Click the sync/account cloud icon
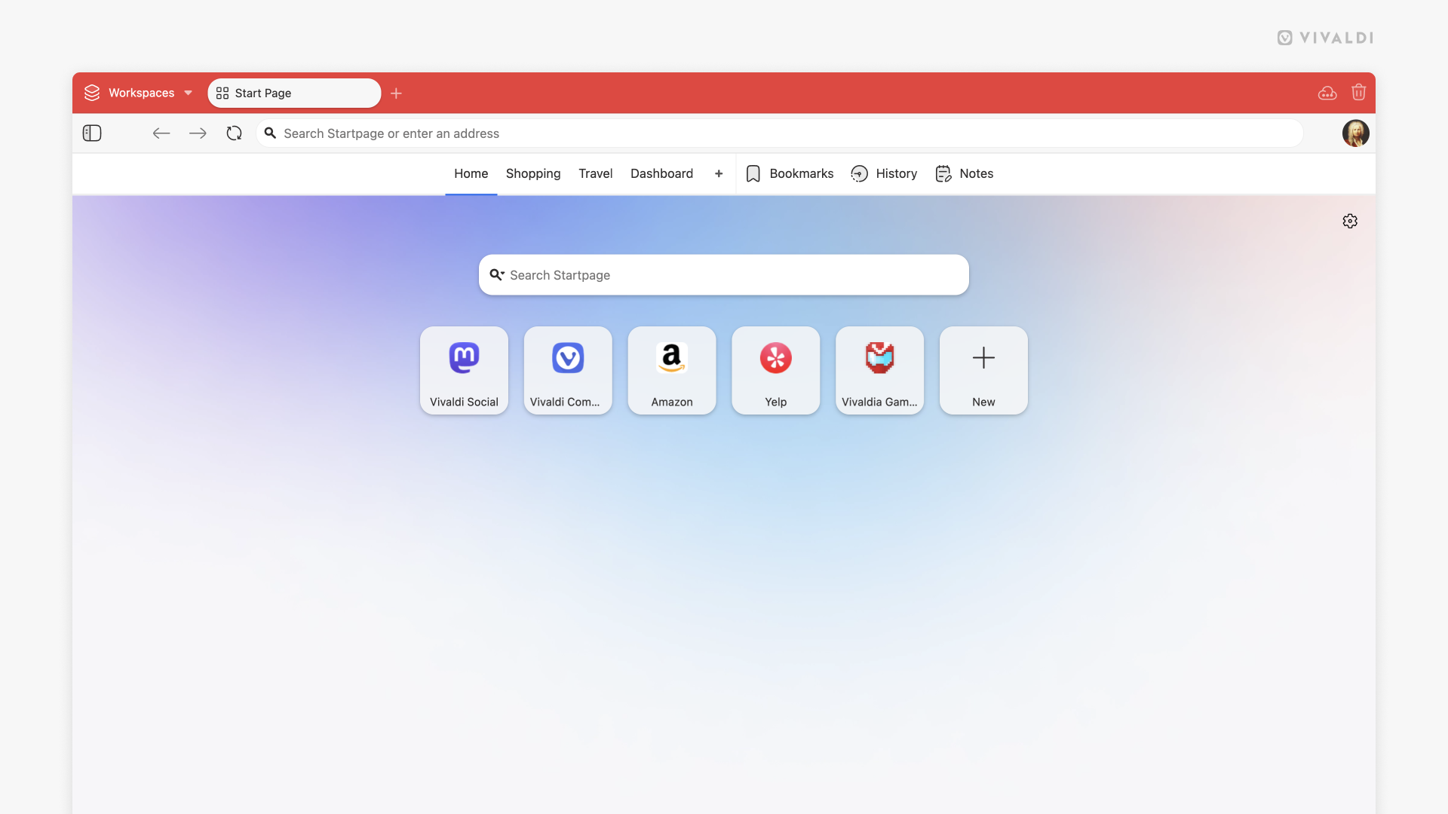The height and width of the screenshot is (814, 1448). tap(1327, 93)
